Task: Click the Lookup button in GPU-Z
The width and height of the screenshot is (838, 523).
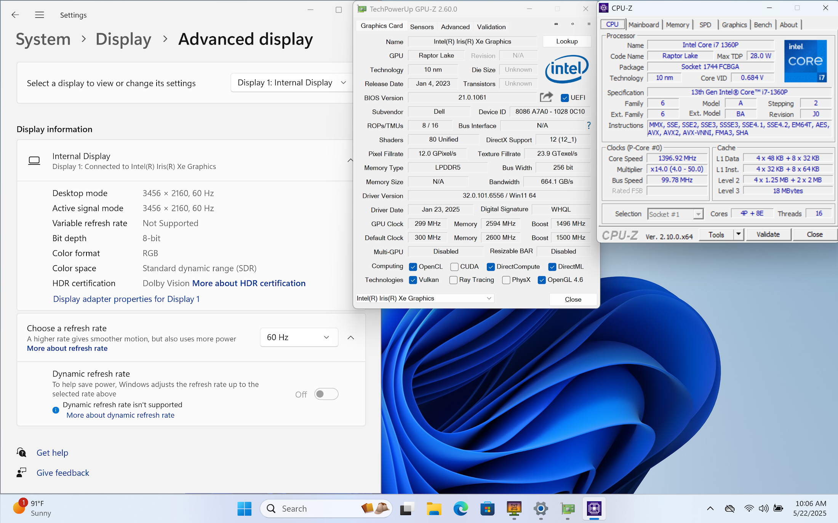Action: tap(567, 41)
